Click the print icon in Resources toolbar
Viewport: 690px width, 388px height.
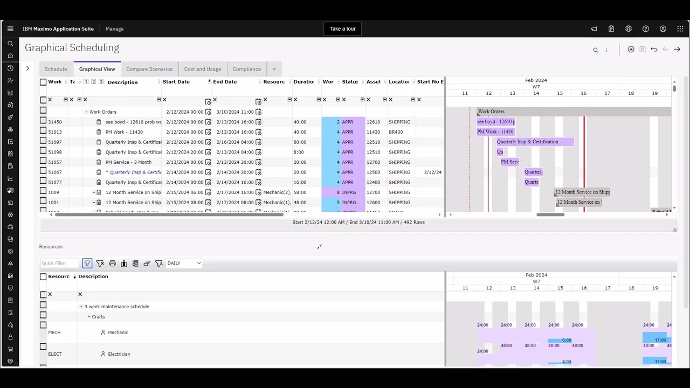(112, 263)
